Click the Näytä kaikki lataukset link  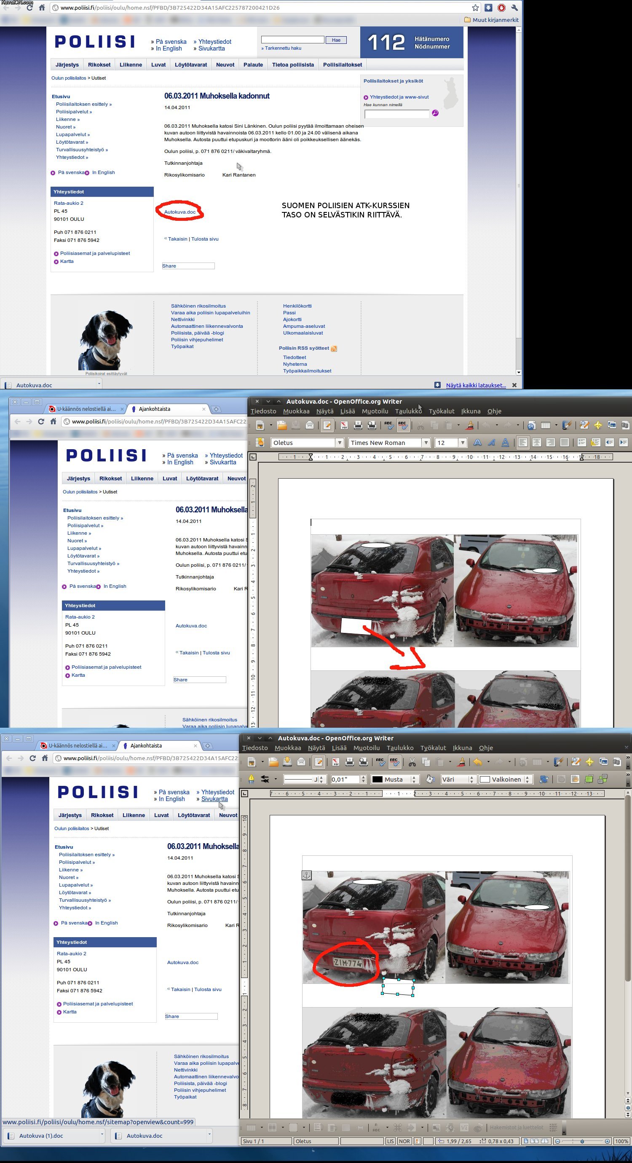(x=475, y=385)
